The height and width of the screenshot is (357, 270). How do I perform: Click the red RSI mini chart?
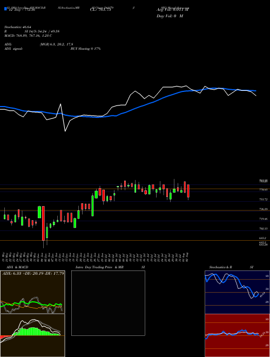(x=237, y=335)
